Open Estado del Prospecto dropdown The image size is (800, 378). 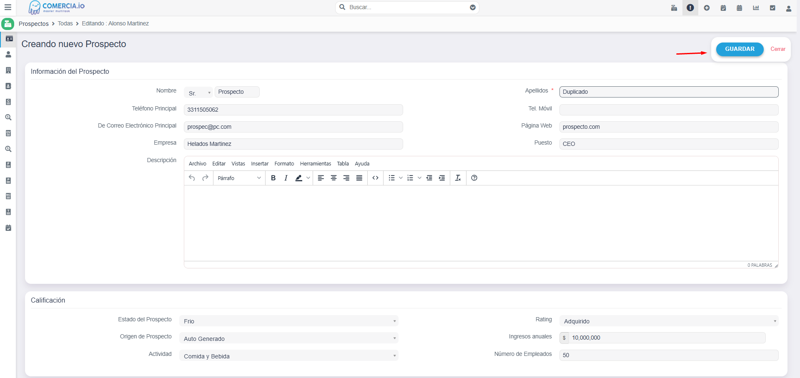point(288,321)
